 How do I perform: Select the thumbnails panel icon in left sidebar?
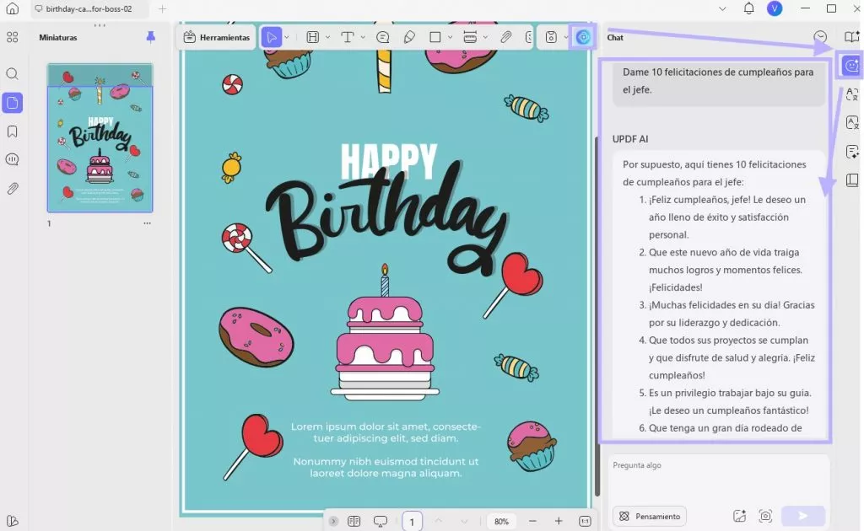pos(12,103)
